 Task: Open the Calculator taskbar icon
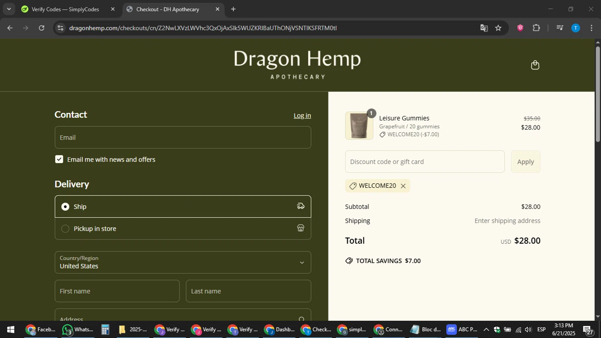105,330
